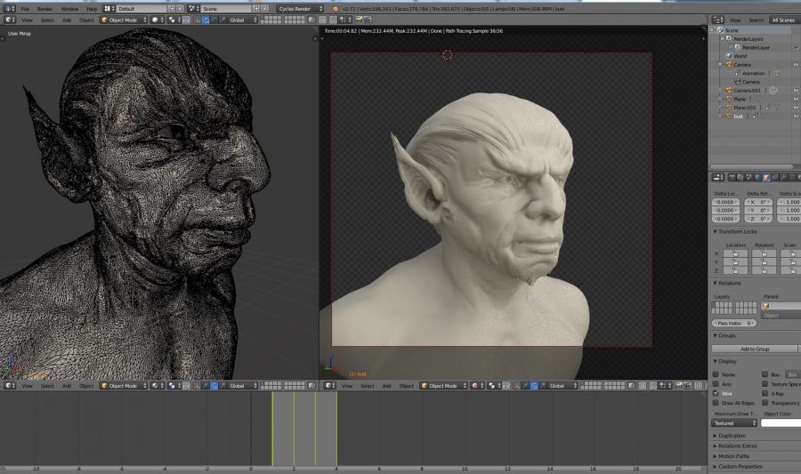Click the World icon in outliner
This screenshot has height=474, width=801.
(x=729, y=56)
